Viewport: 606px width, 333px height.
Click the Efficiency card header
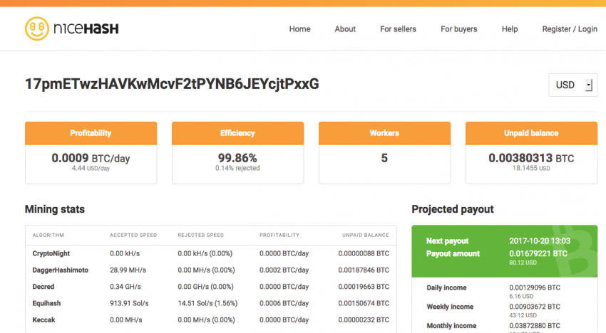(x=237, y=133)
